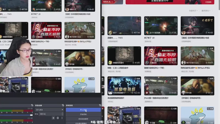Open 寅子 stream thumbnail in browser
The height and width of the screenshot is (124, 220).
[124, 26]
